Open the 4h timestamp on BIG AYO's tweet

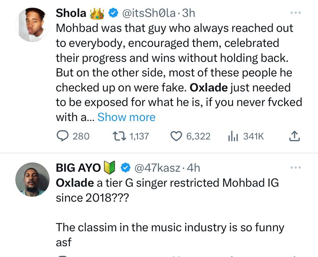(193, 167)
